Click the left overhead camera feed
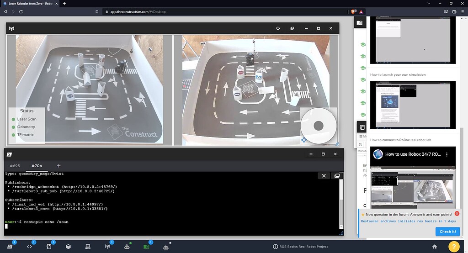Image resolution: width=468 pixels, height=253 pixels. (x=90, y=90)
